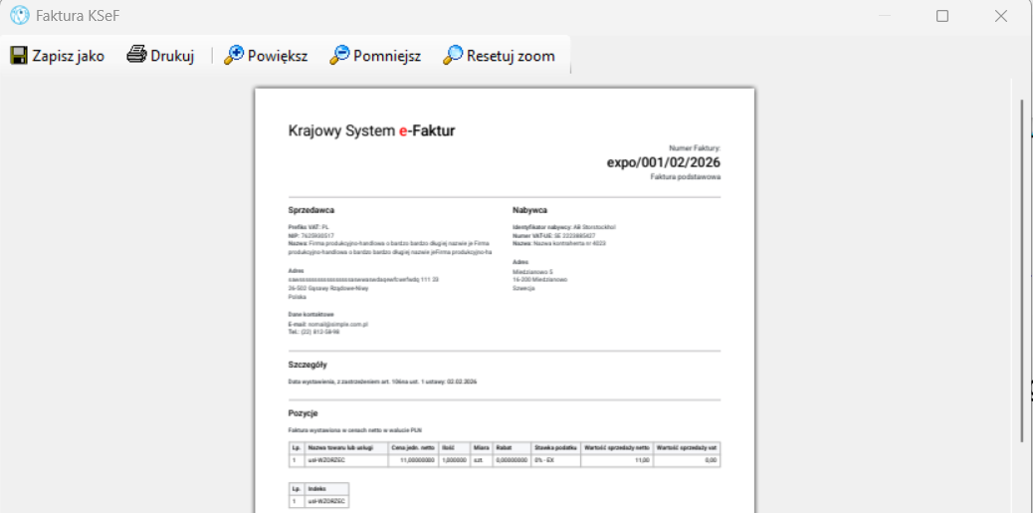Reset zoom with Resetuj zoom
This screenshot has width=1033, height=513.
coord(499,56)
